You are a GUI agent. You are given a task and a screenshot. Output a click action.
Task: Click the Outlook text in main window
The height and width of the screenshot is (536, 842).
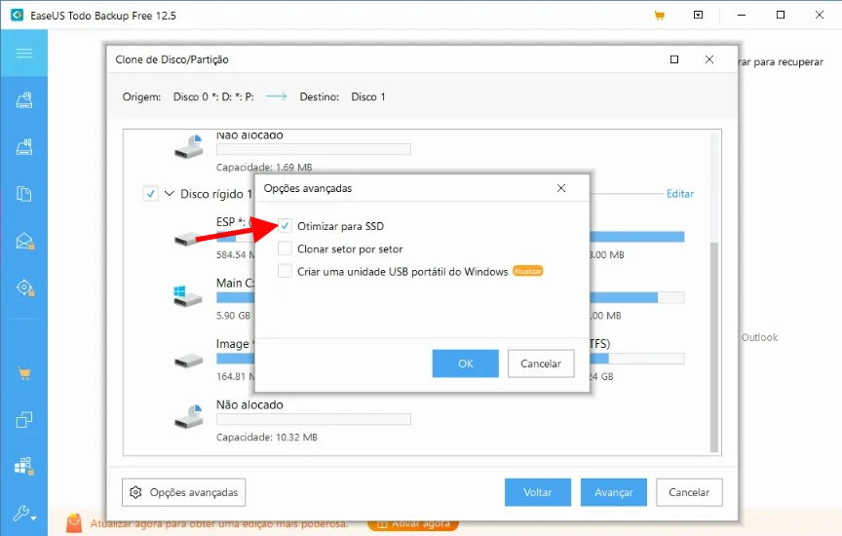(x=759, y=337)
